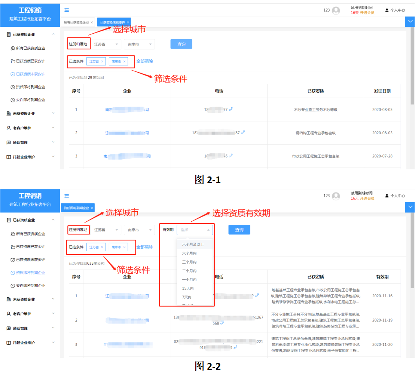Click the phone icon in row 2 of figure 2-2
415x378 pixels.
[x=222, y=323]
